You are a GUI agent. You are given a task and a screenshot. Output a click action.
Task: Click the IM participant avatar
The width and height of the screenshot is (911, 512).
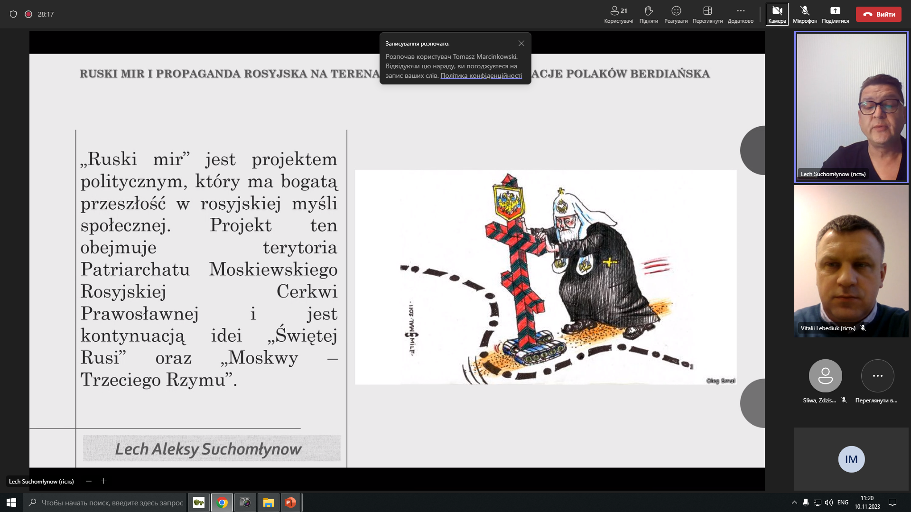click(x=851, y=459)
